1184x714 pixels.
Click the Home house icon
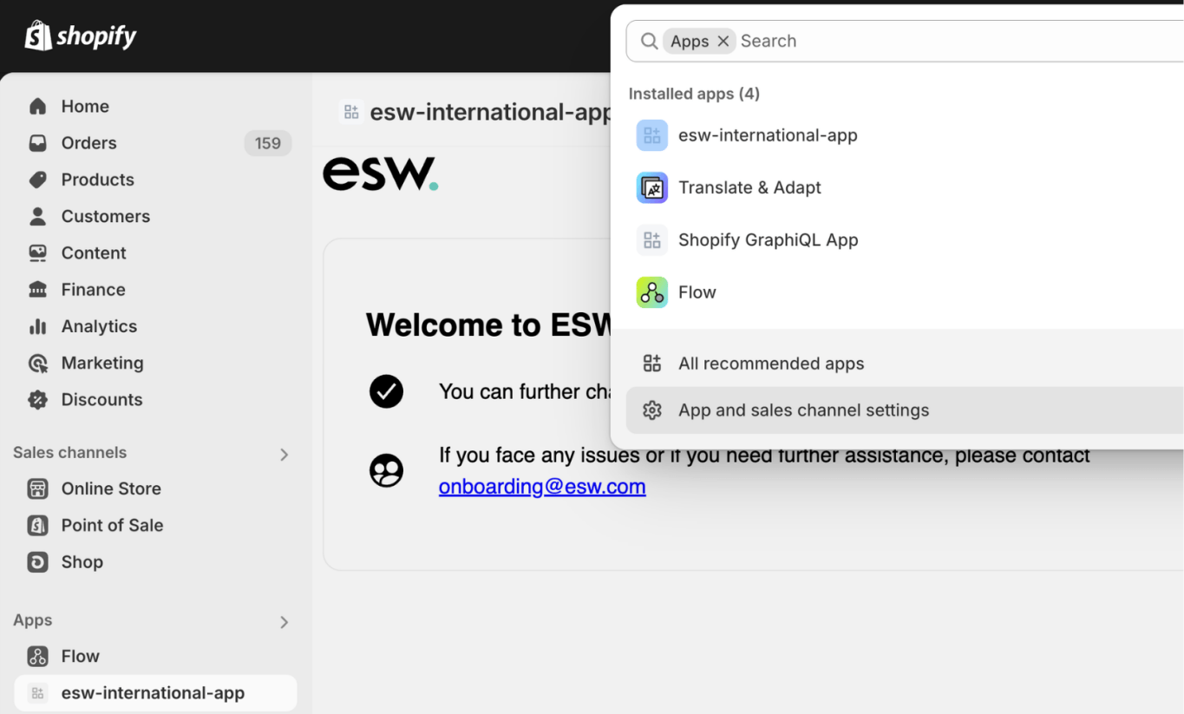[x=37, y=107]
